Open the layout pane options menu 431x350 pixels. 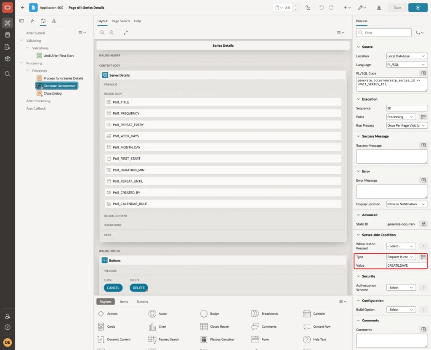[341, 32]
